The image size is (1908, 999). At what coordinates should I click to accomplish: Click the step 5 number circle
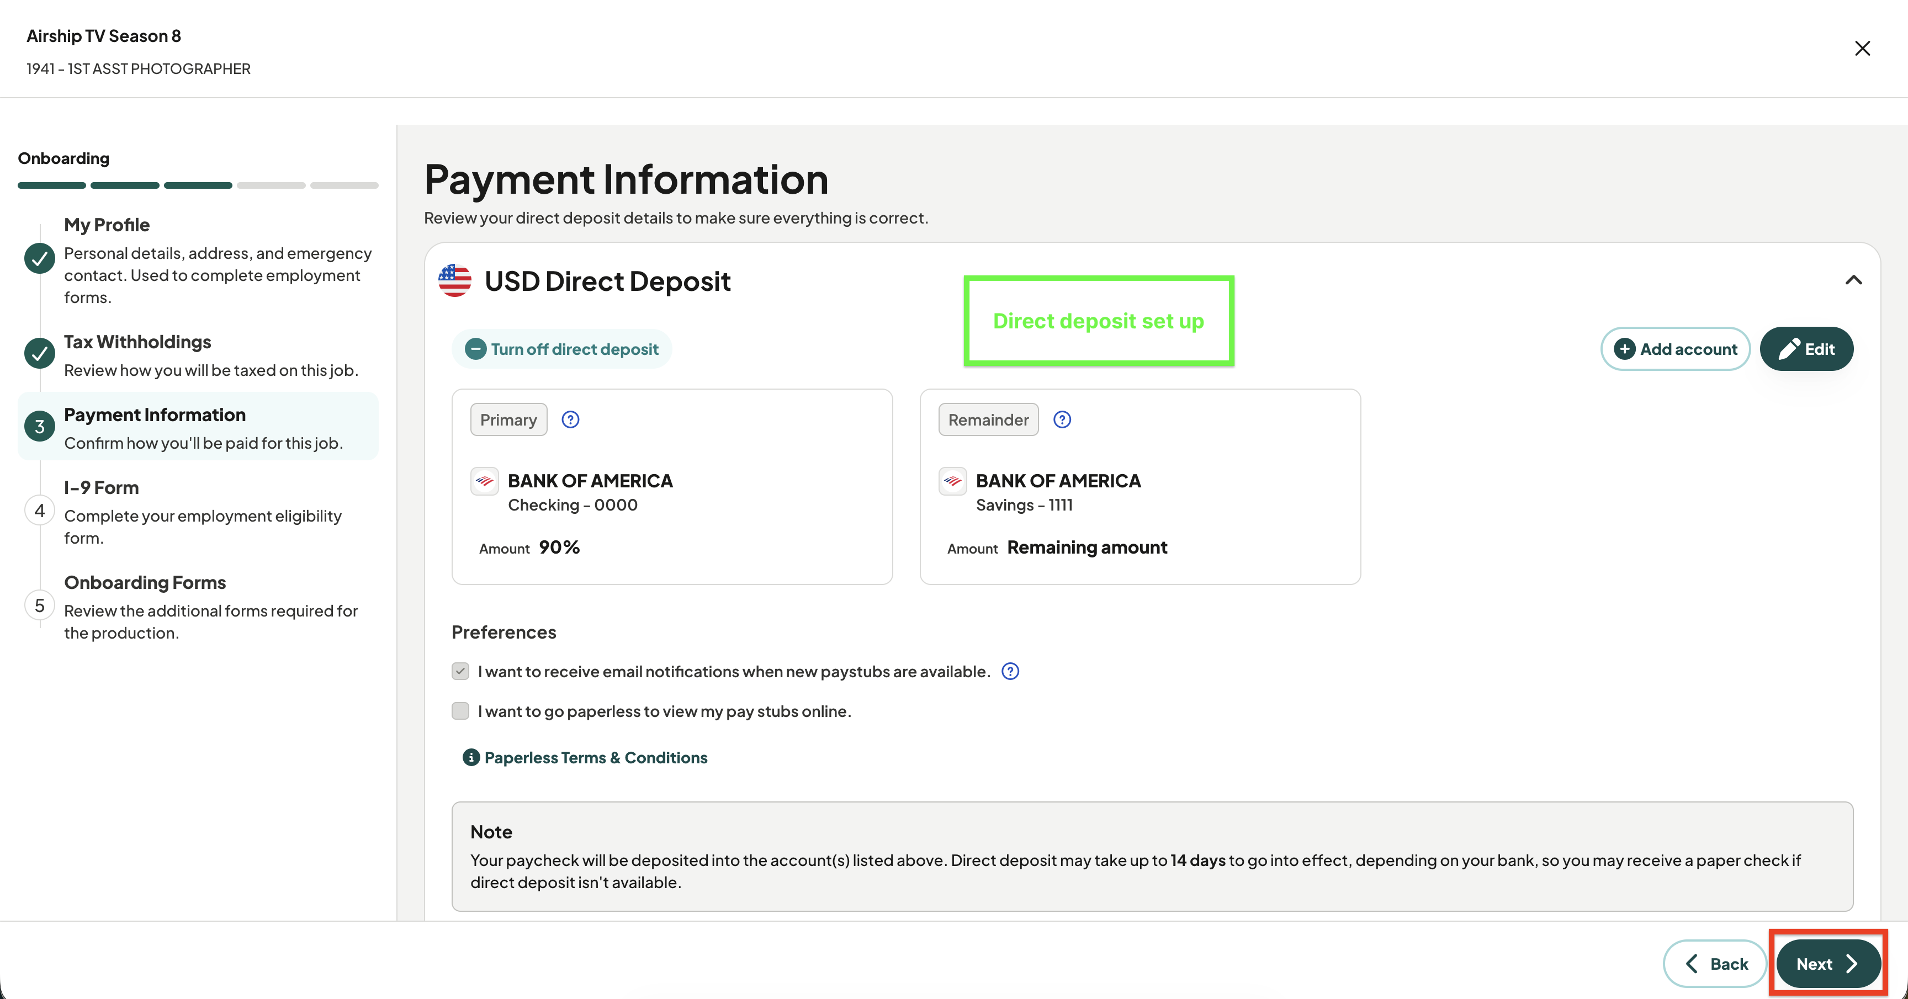pos(40,606)
